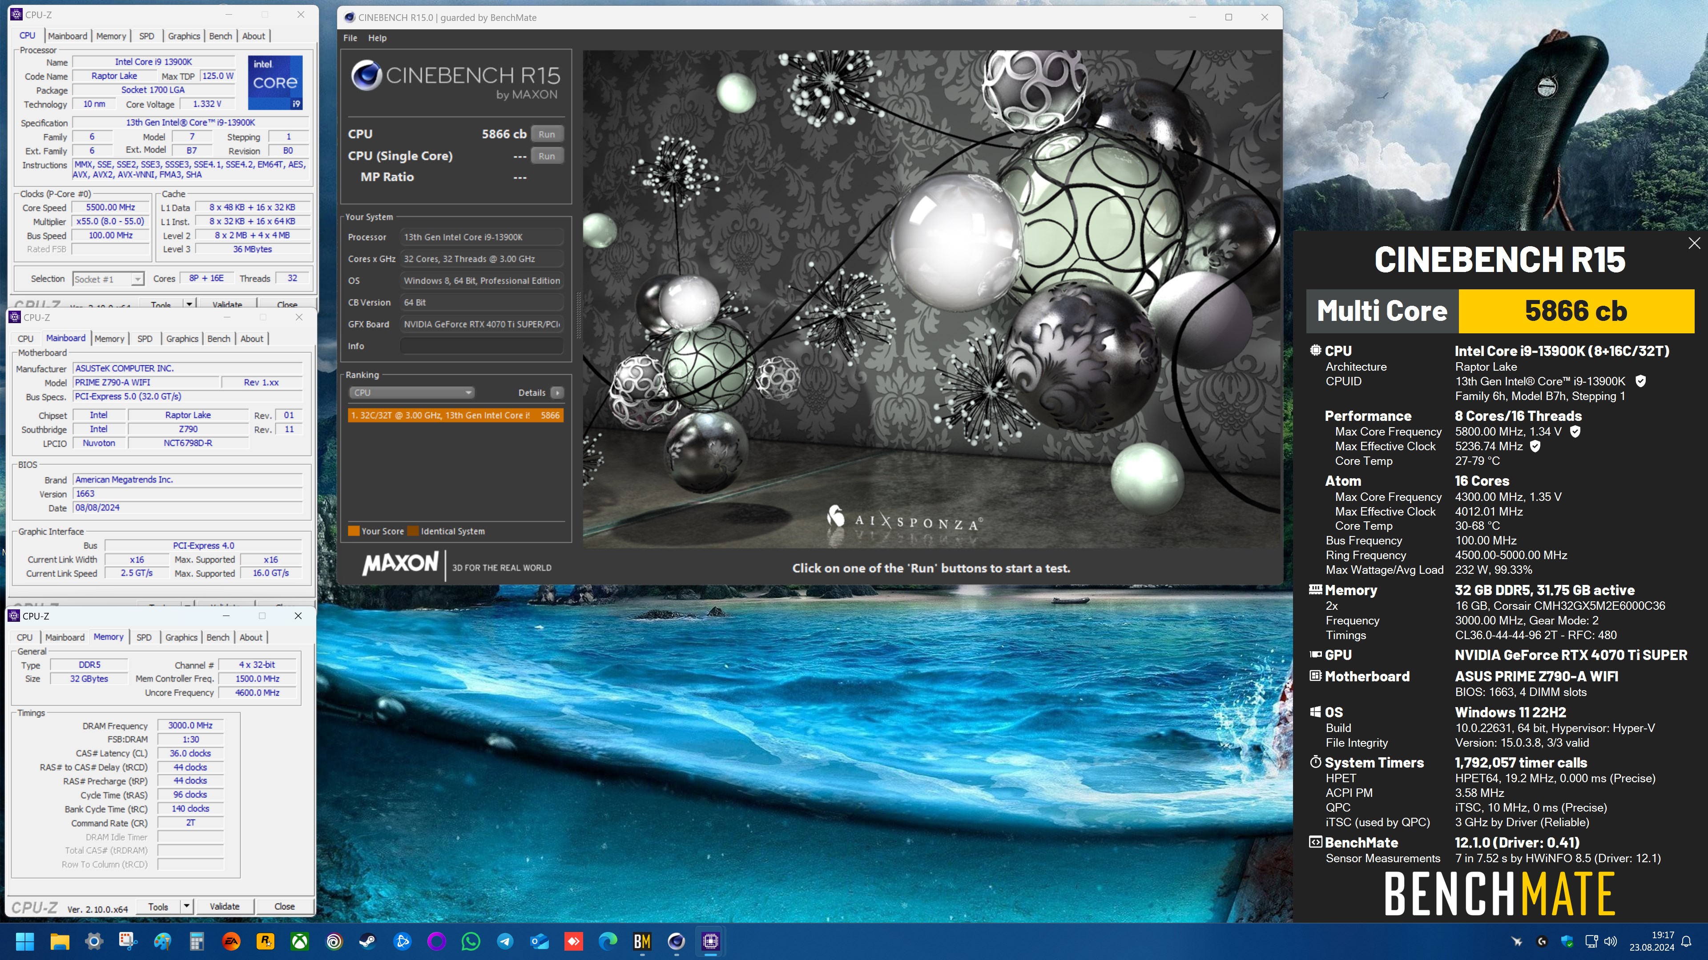
Task: Open Battle.net taskbar icon
Action: (403, 941)
